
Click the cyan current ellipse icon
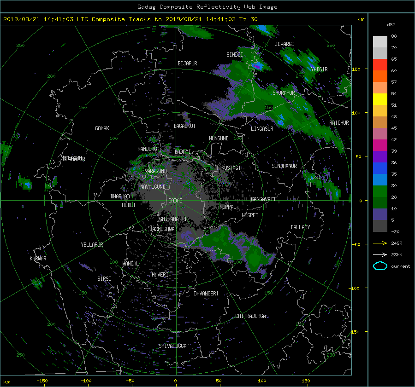pos(380,266)
